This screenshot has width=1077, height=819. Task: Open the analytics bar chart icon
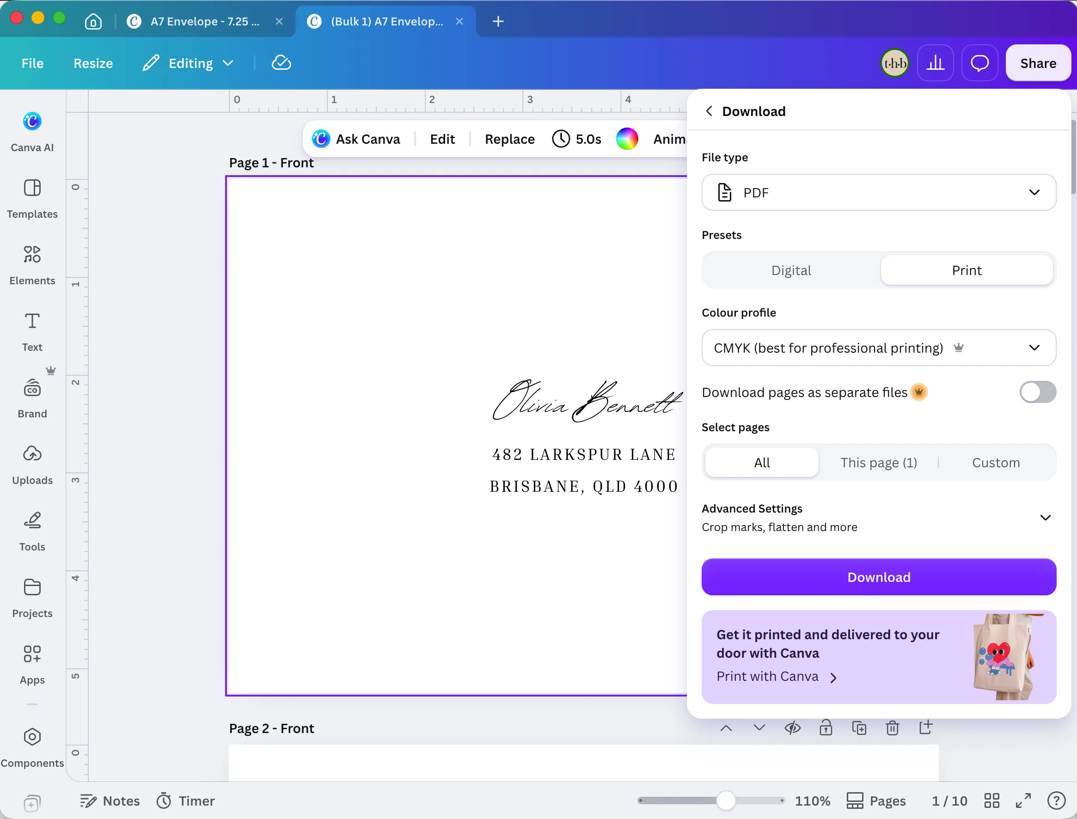[x=935, y=63]
